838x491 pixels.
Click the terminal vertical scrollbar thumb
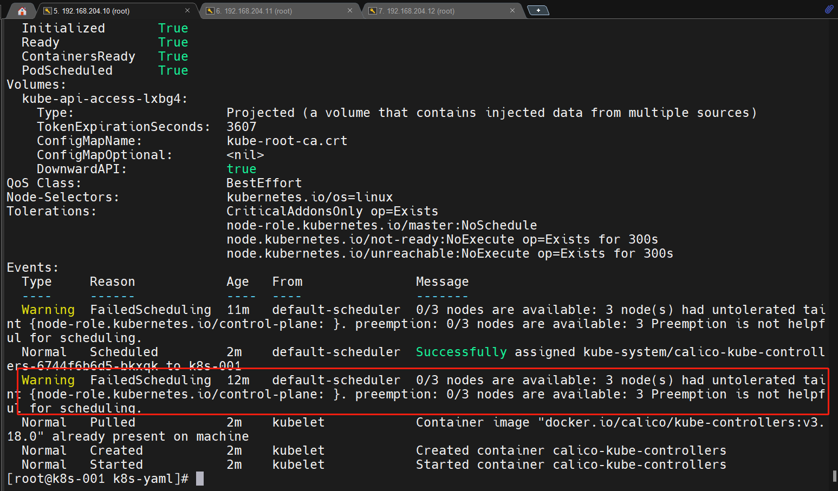point(834,476)
